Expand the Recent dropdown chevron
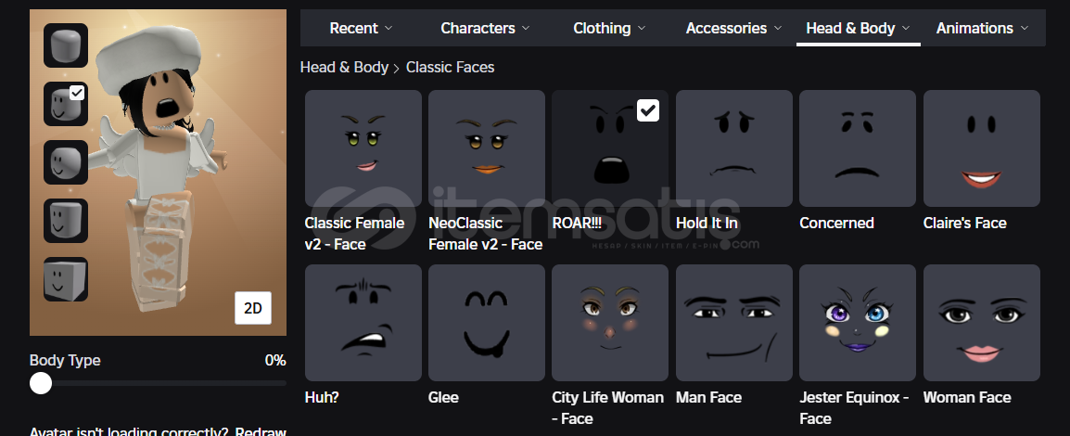Viewport: 1070px width, 436px height. pos(389,28)
